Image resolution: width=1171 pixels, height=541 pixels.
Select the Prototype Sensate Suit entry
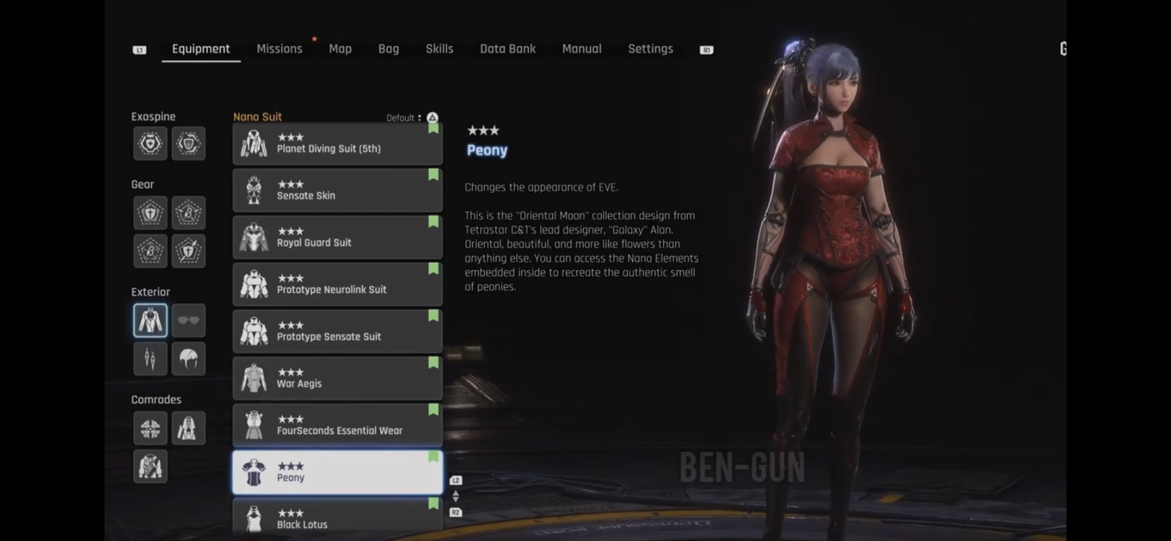(x=338, y=331)
